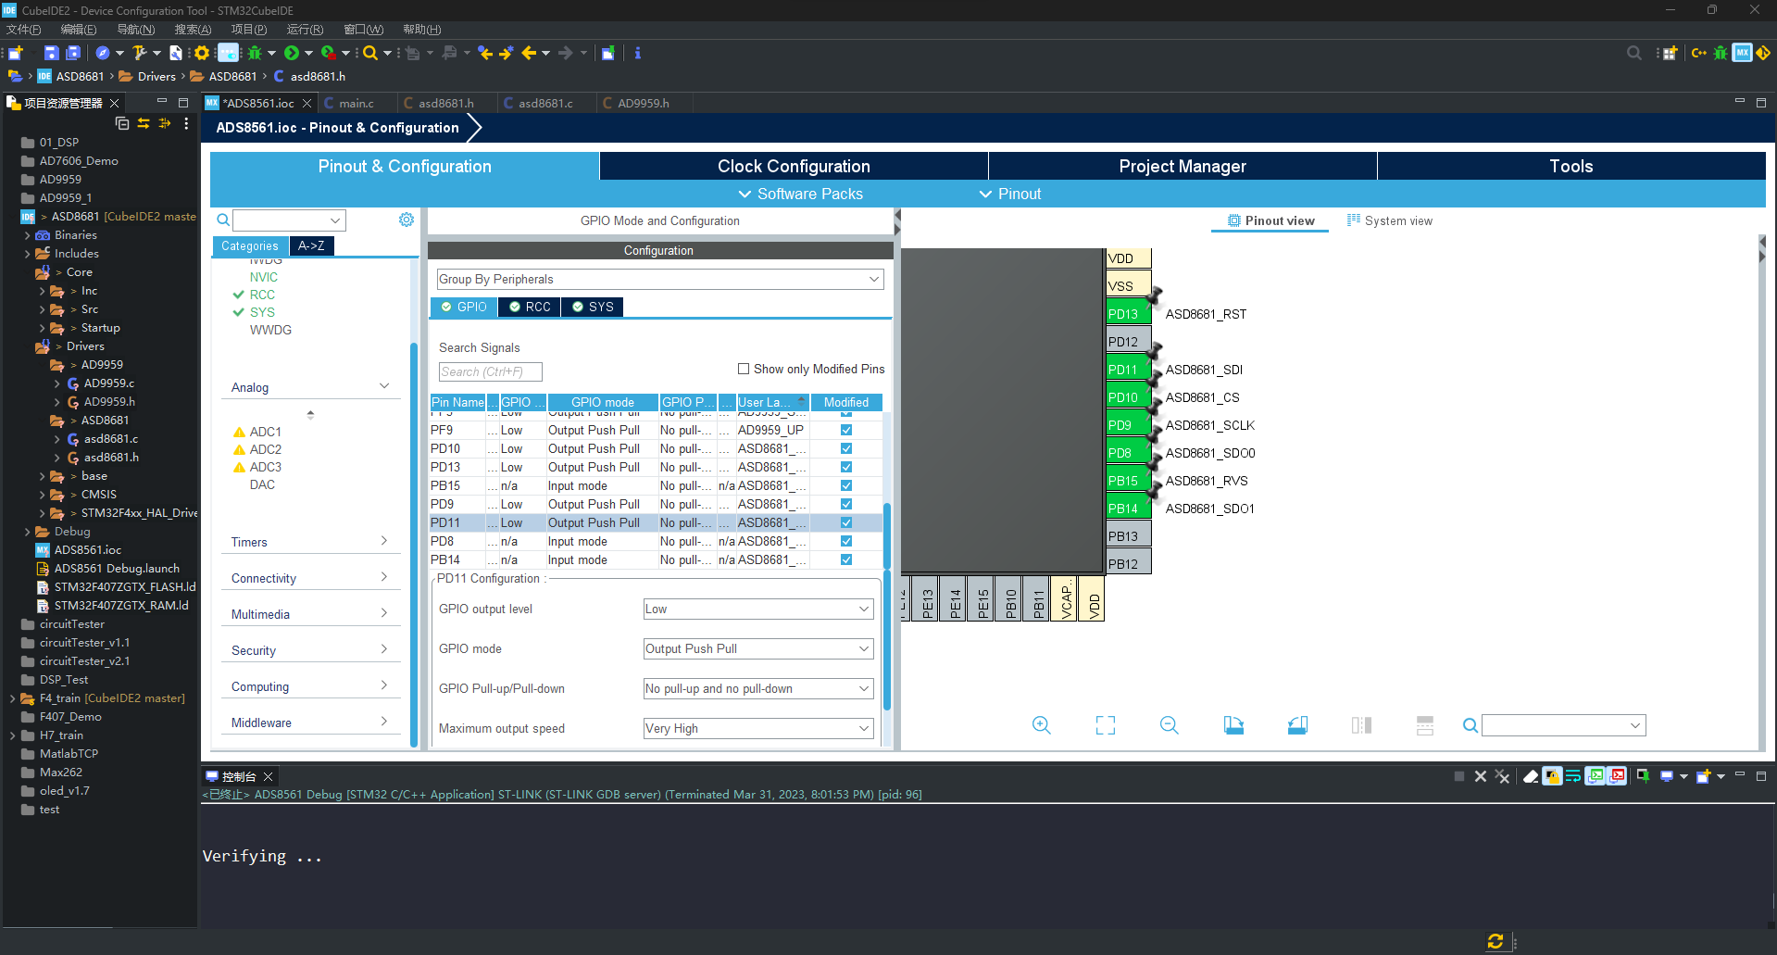Open the Pinout dropdown menu
Viewport: 1777px width, 955px height.
[x=1010, y=194]
